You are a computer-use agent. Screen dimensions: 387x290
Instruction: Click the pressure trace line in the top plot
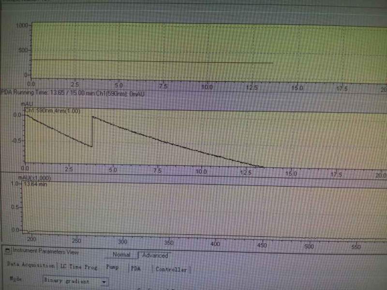[152, 61]
